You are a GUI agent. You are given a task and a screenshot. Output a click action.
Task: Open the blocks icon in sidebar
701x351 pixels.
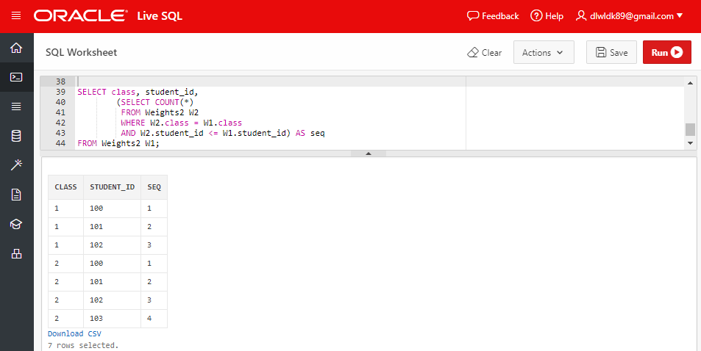(x=16, y=254)
